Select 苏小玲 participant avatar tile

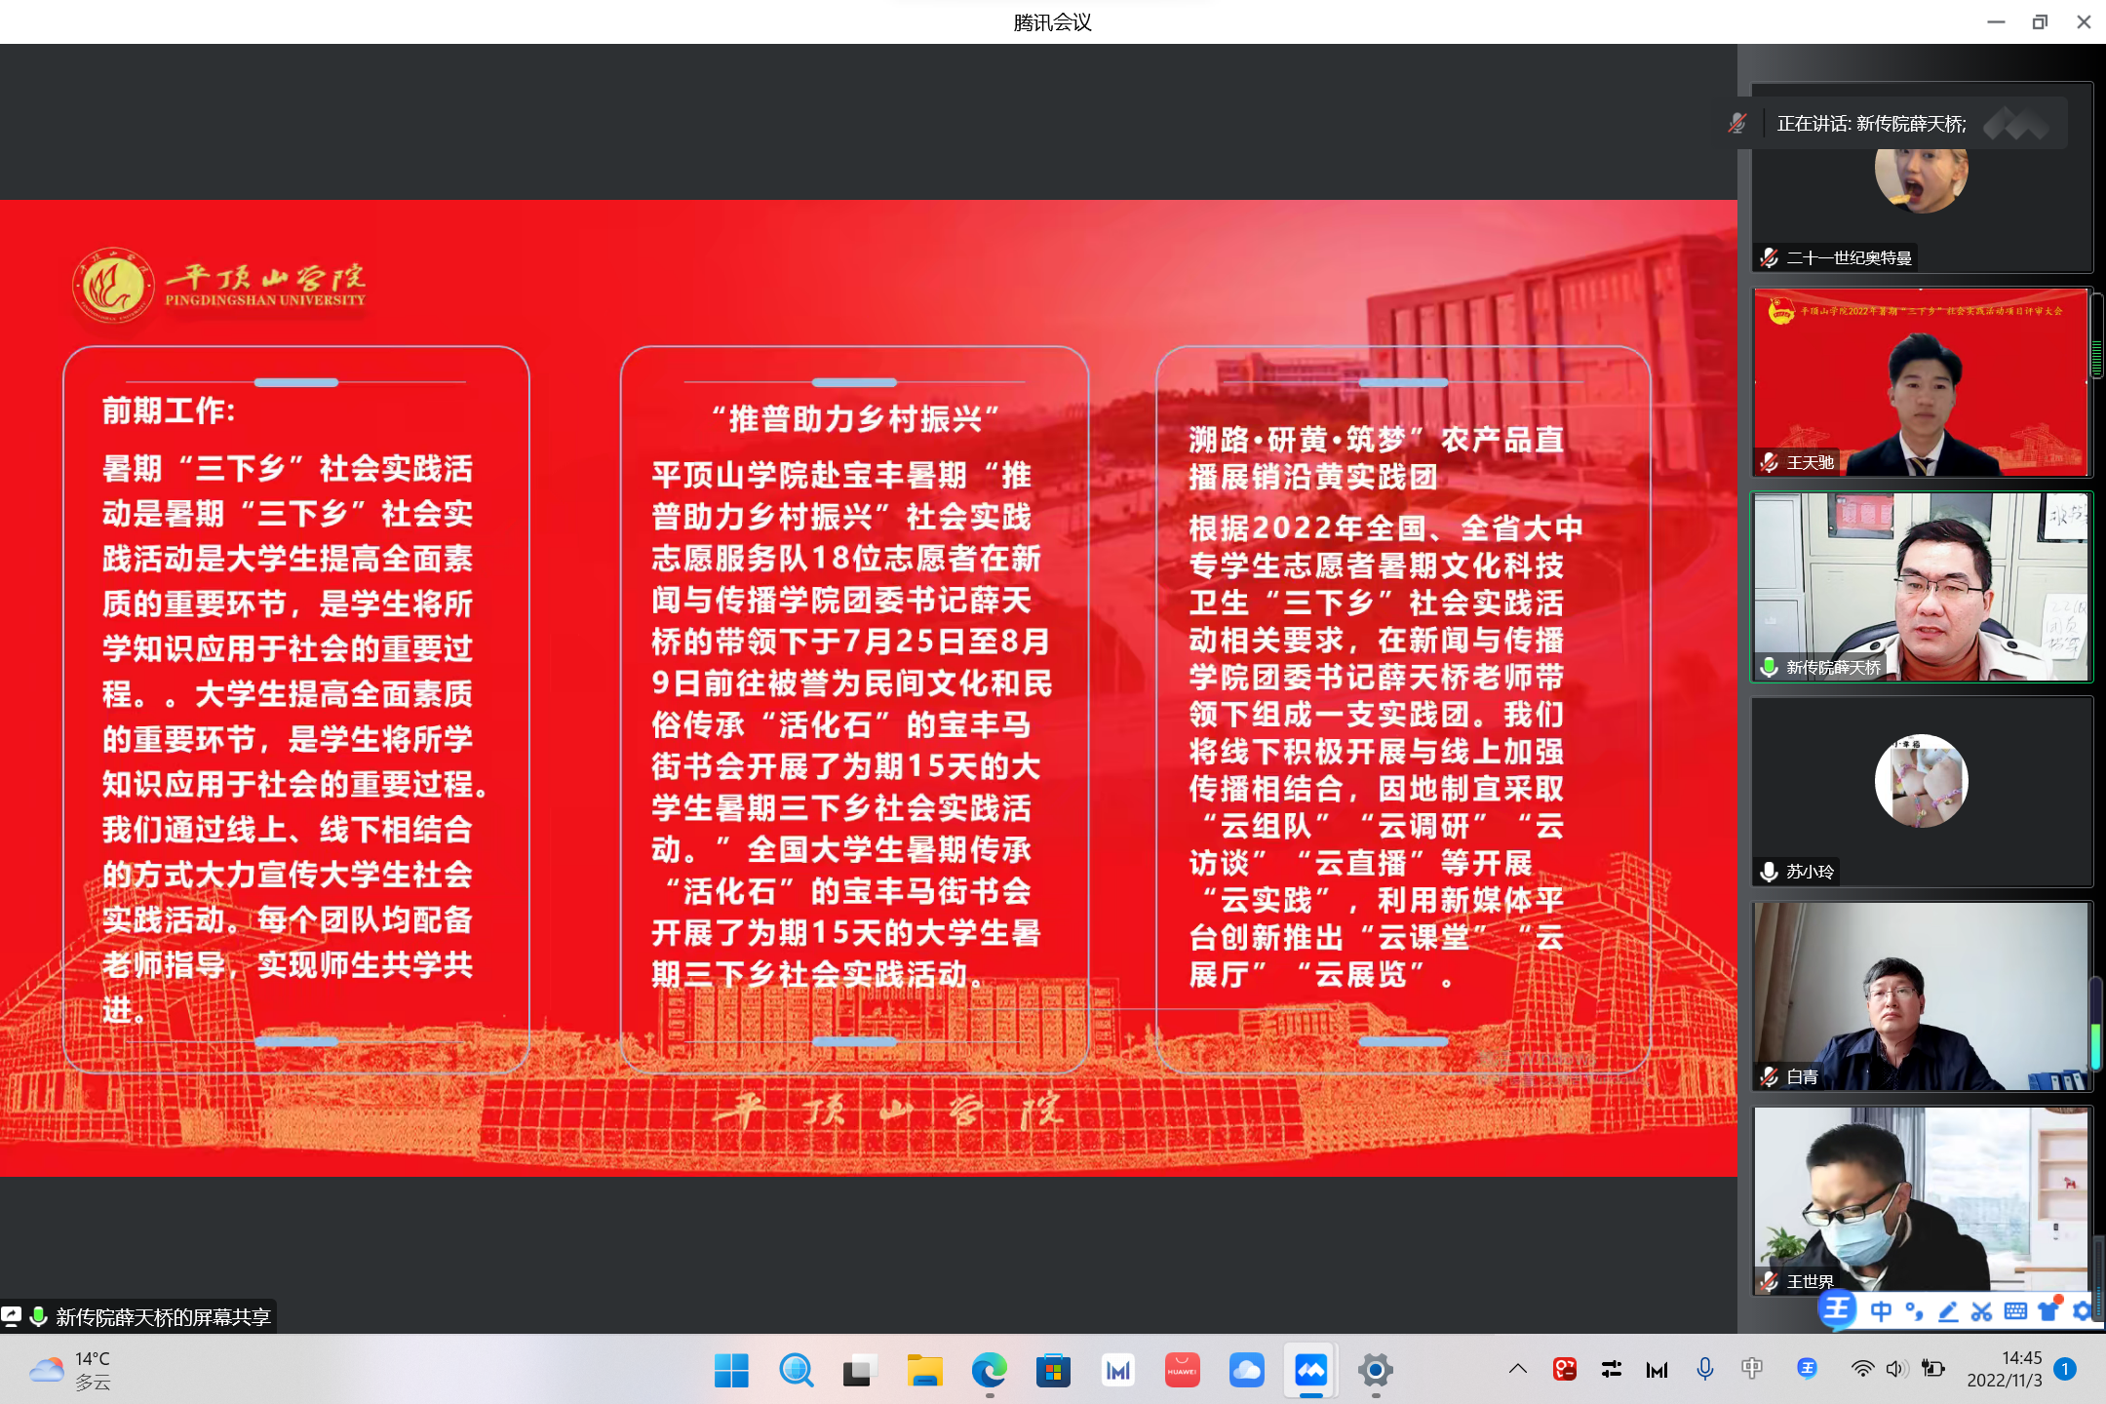pyautogui.click(x=1922, y=792)
